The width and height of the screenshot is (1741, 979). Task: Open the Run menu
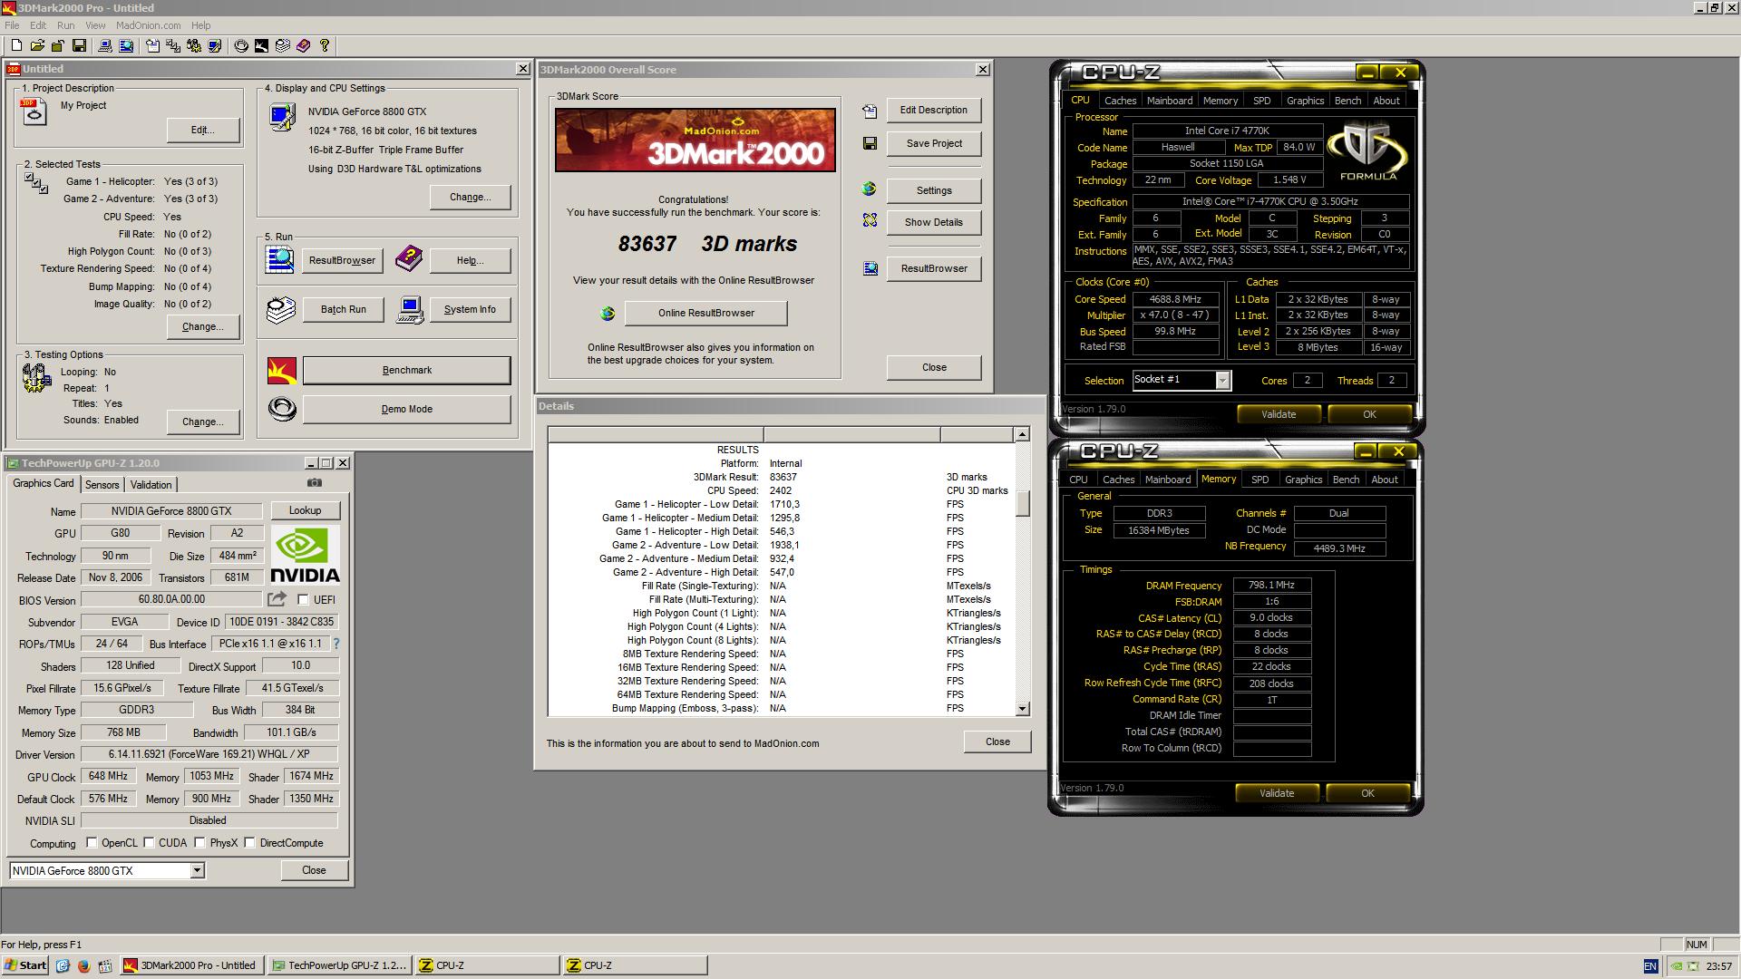pos(66,25)
